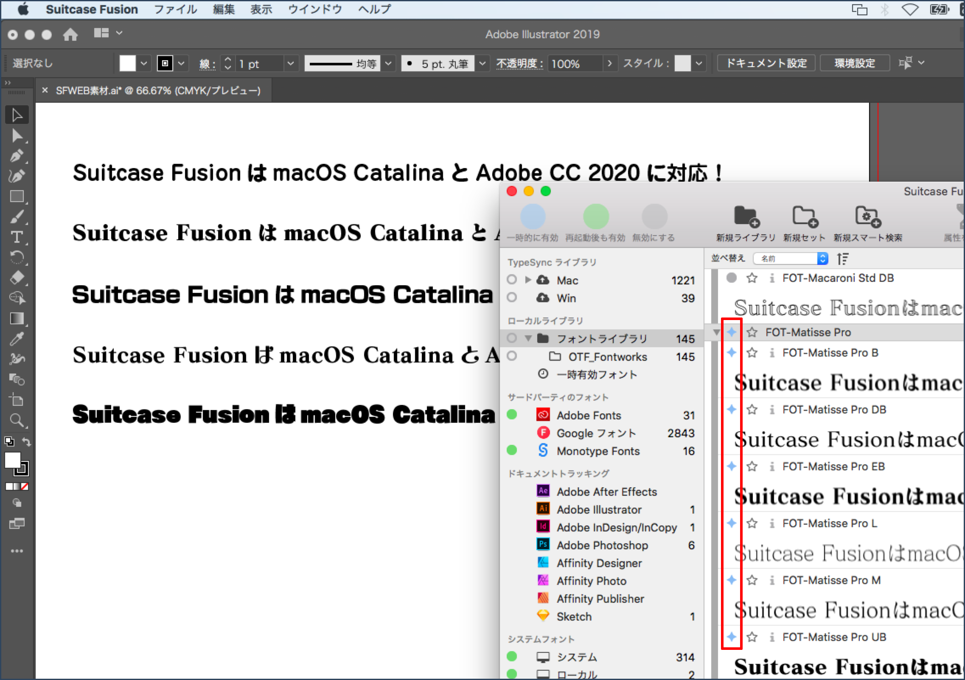Image resolution: width=965 pixels, height=680 pixels.
Task: Open Suitcase Fusion app menu
Action: point(92,9)
